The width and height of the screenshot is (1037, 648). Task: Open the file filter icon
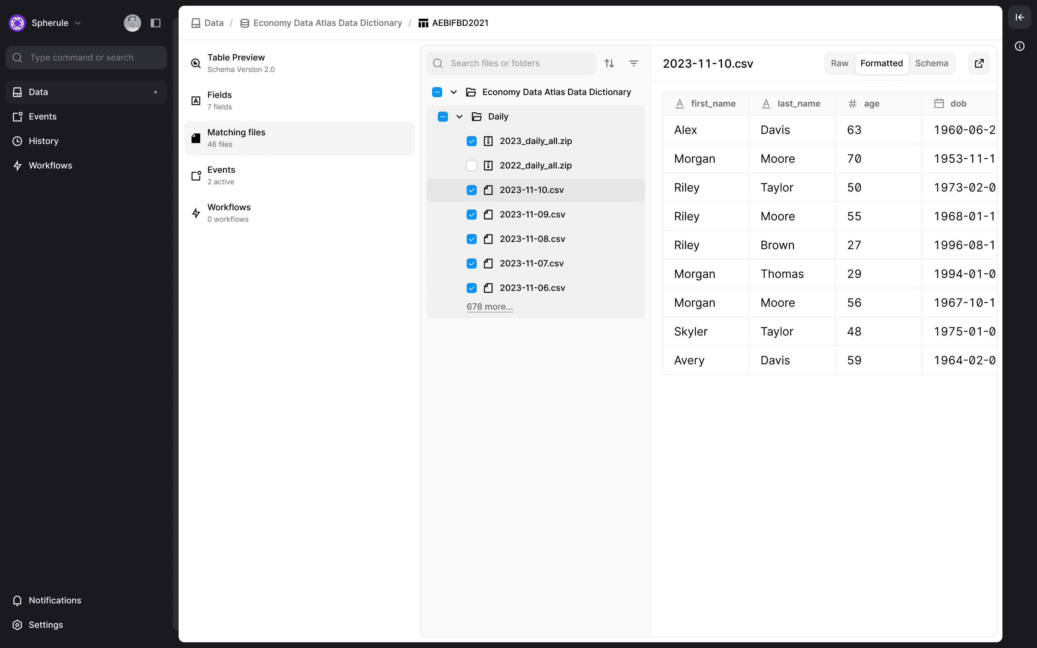(633, 63)
